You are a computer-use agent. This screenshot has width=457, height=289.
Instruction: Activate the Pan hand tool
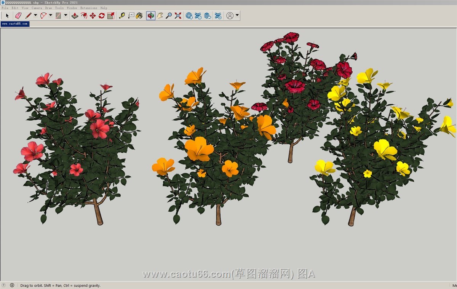pyautogui.click(x=160, y=16)
